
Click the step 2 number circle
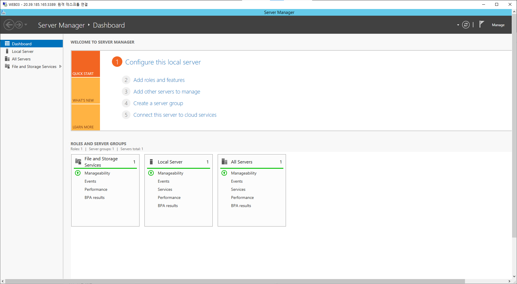tap(126, 80)
